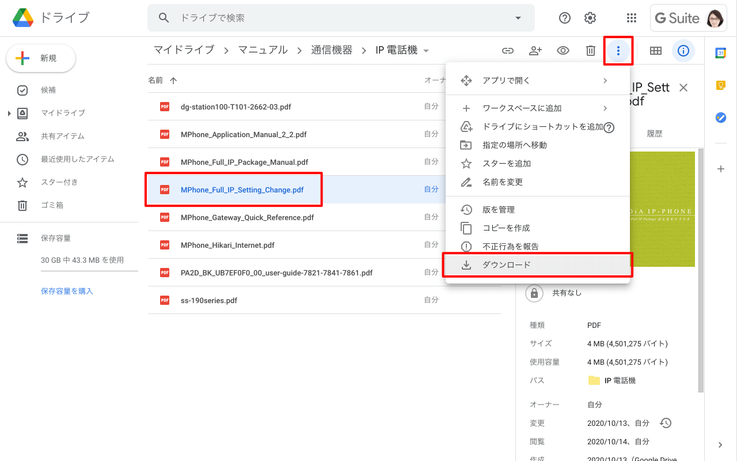Hide the details panel with info icon
Image resolution: width=737 pixels, height=461 pixels.
click(683, 51)
